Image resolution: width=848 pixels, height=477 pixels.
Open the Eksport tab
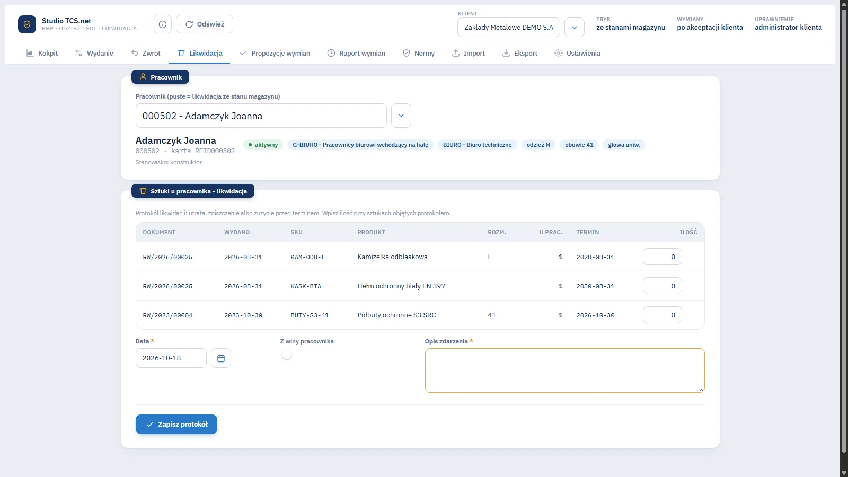tap(520, 54)
